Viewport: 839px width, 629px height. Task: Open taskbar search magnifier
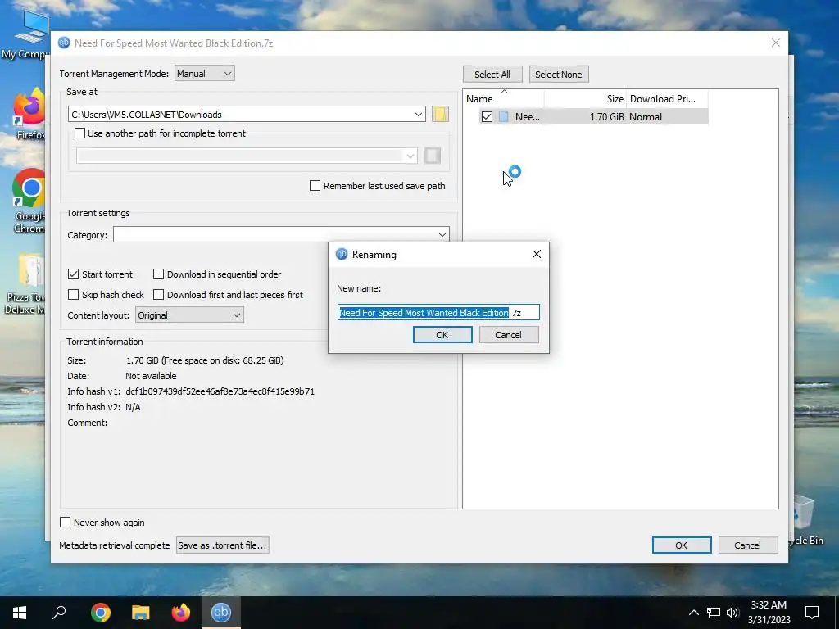(59, 613)
